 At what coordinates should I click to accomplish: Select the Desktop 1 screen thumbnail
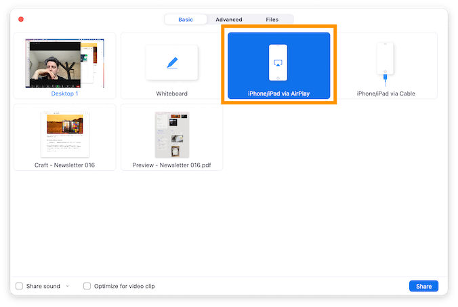65,63
